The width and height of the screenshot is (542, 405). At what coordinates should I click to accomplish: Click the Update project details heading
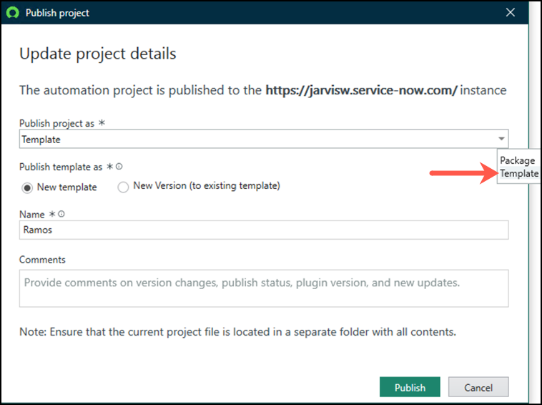click(x=97, y=54)
